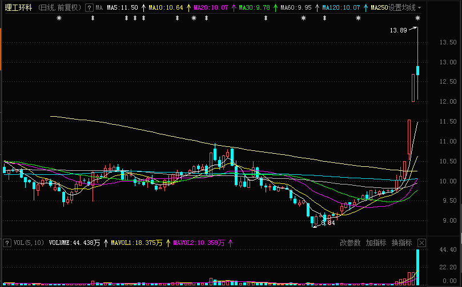Viewport: 462px width, 287px height.
Task: Open the 设置均线 dropdown arrow
Action: click(420, 8)
